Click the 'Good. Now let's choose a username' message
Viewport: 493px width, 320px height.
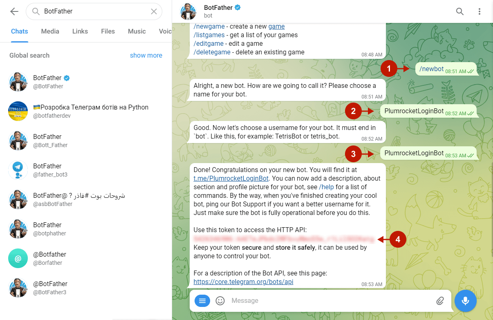click(x=287, y=132)
